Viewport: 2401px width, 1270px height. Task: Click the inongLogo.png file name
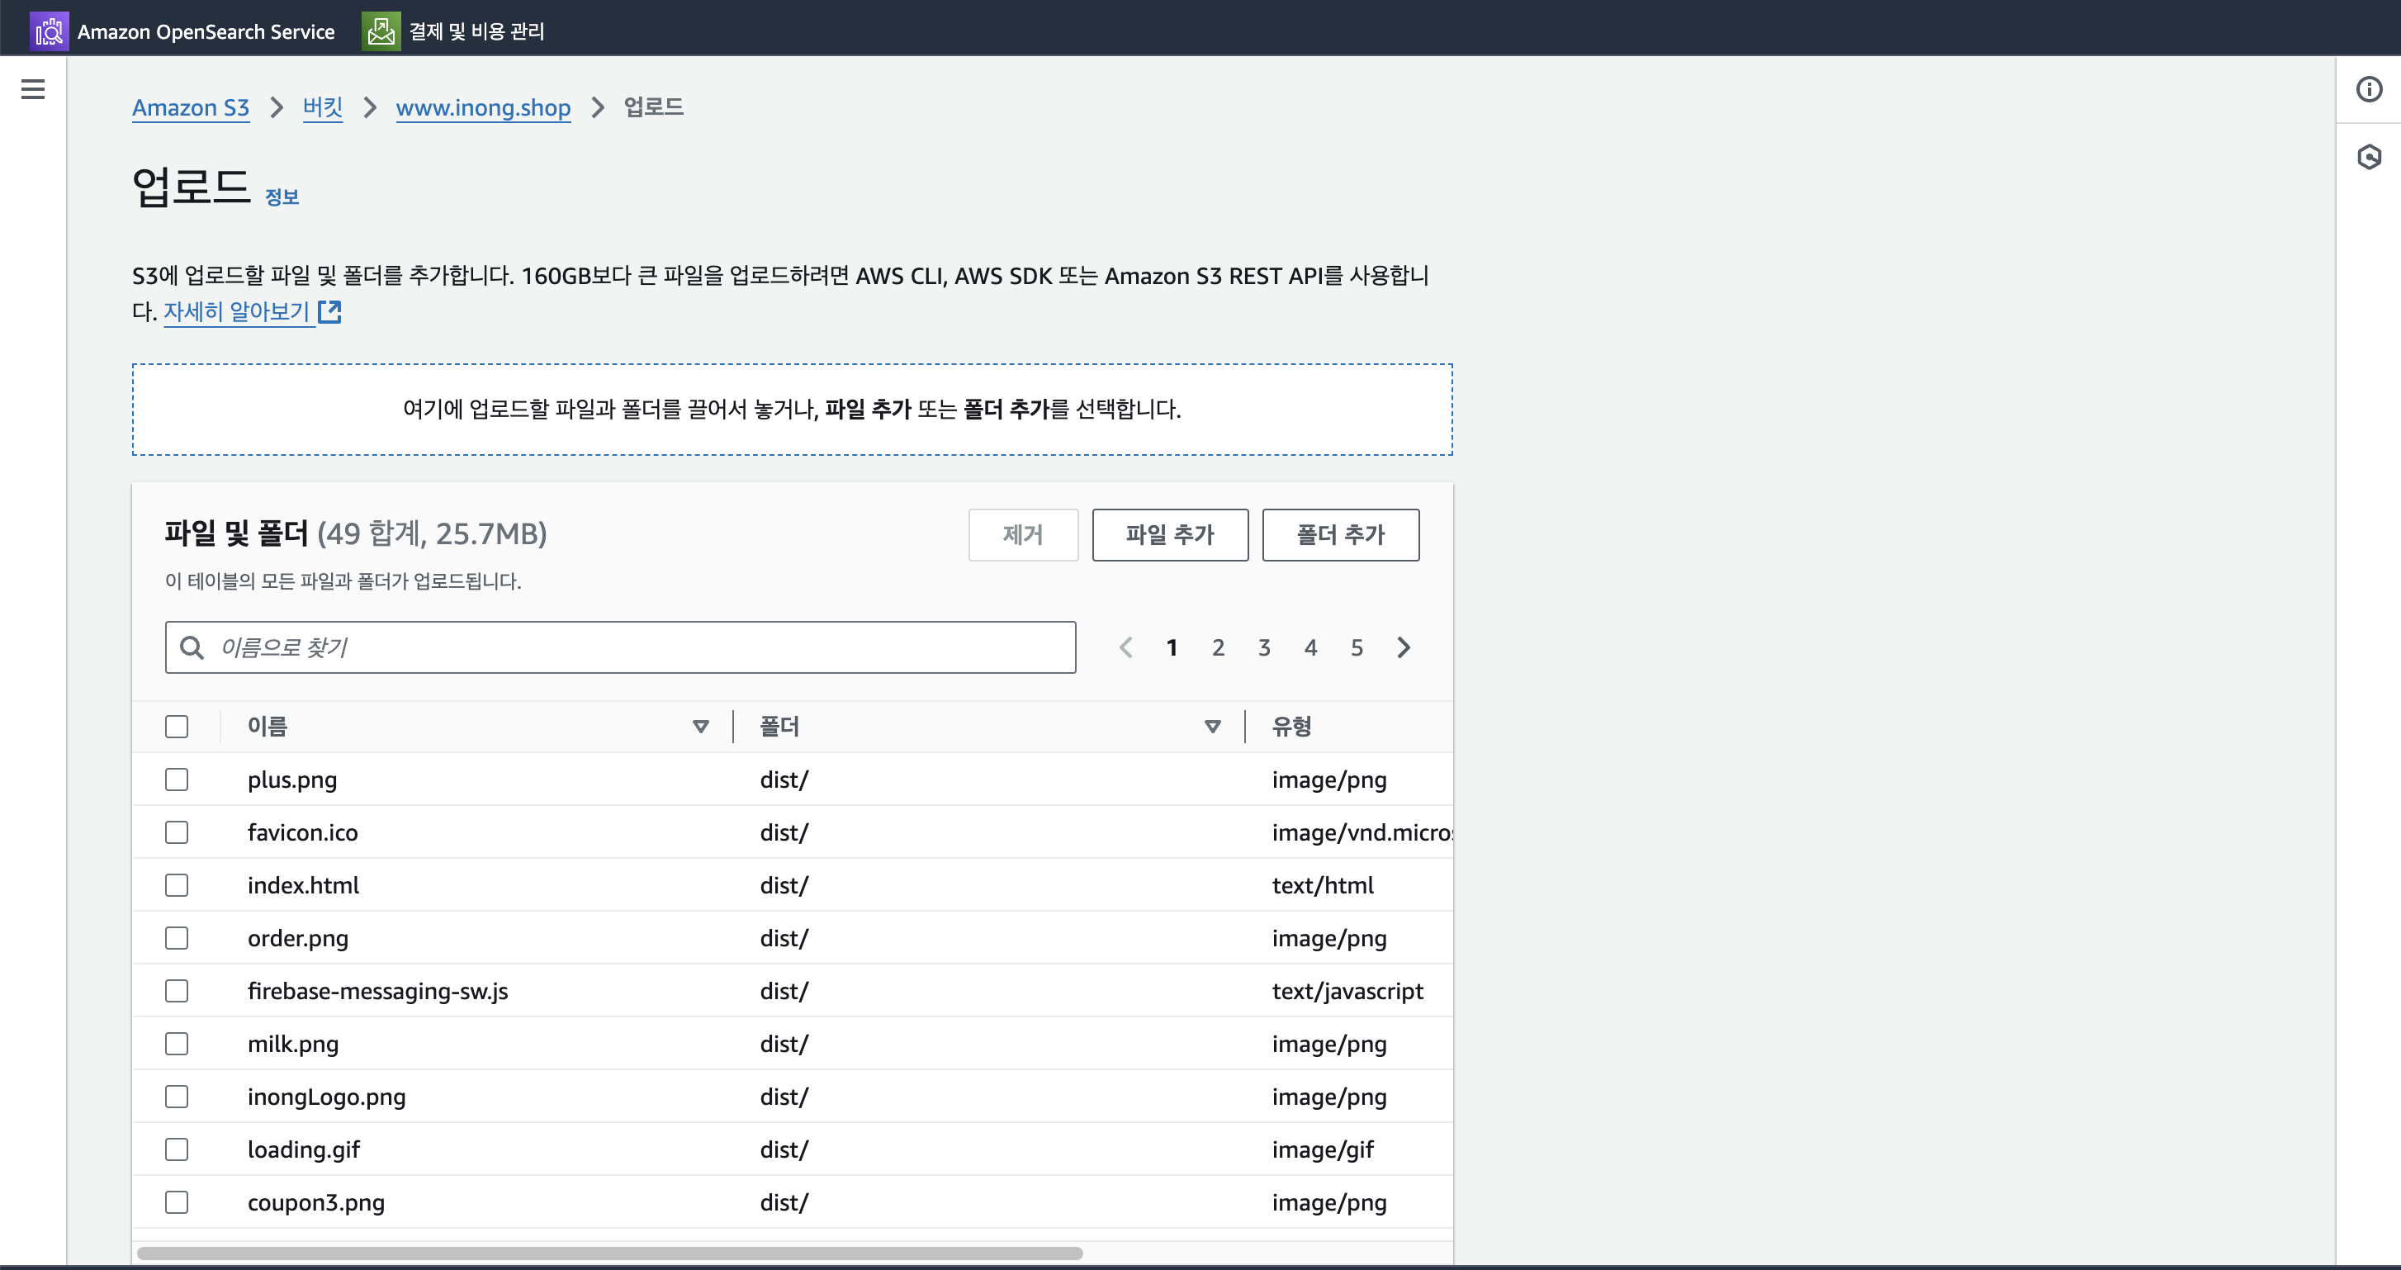pyautogui.click(x=327, y=1097)
